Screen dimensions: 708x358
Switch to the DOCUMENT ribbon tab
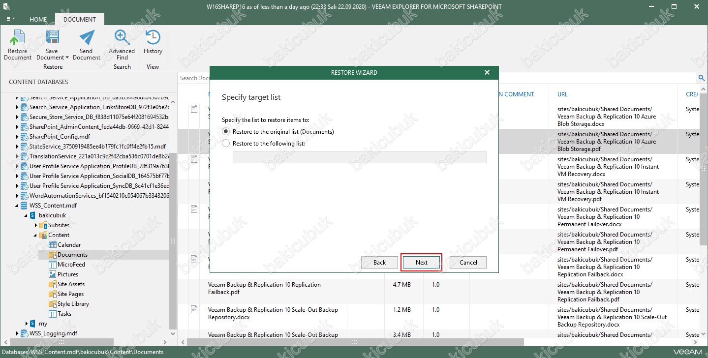coord(80,20)
